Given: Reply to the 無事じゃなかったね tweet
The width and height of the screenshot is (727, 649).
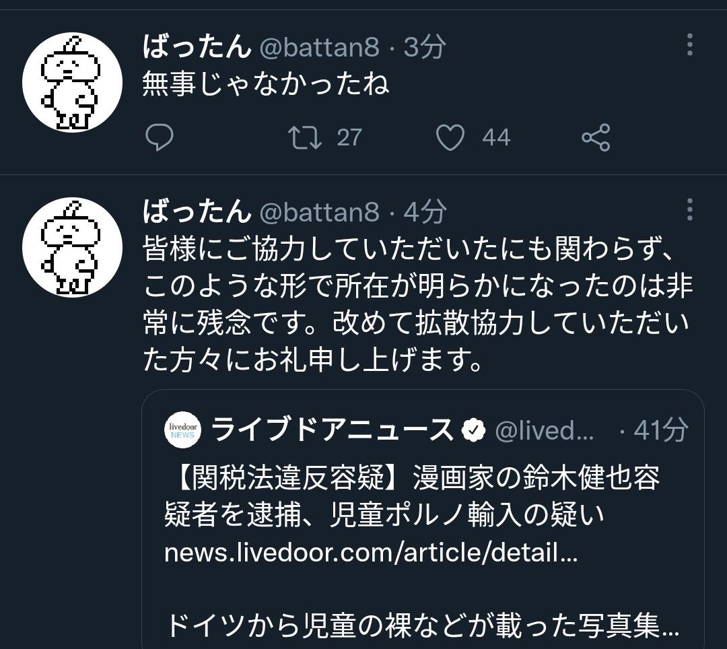Looking at the screenshot, I should point(160,137).
